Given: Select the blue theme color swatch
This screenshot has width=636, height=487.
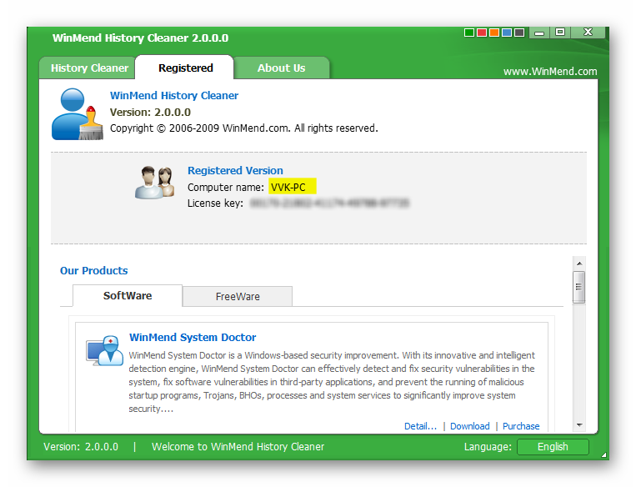Looking at the screenshot, I should pyautogui.click(x=507, y=33).
